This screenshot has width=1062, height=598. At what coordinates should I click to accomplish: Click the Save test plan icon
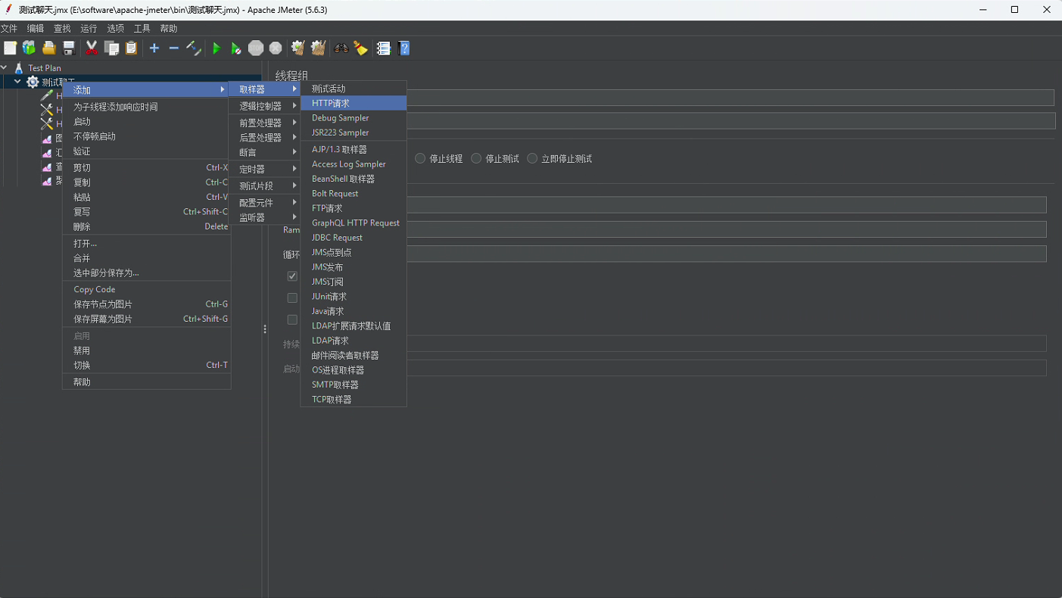coord(68,48)
